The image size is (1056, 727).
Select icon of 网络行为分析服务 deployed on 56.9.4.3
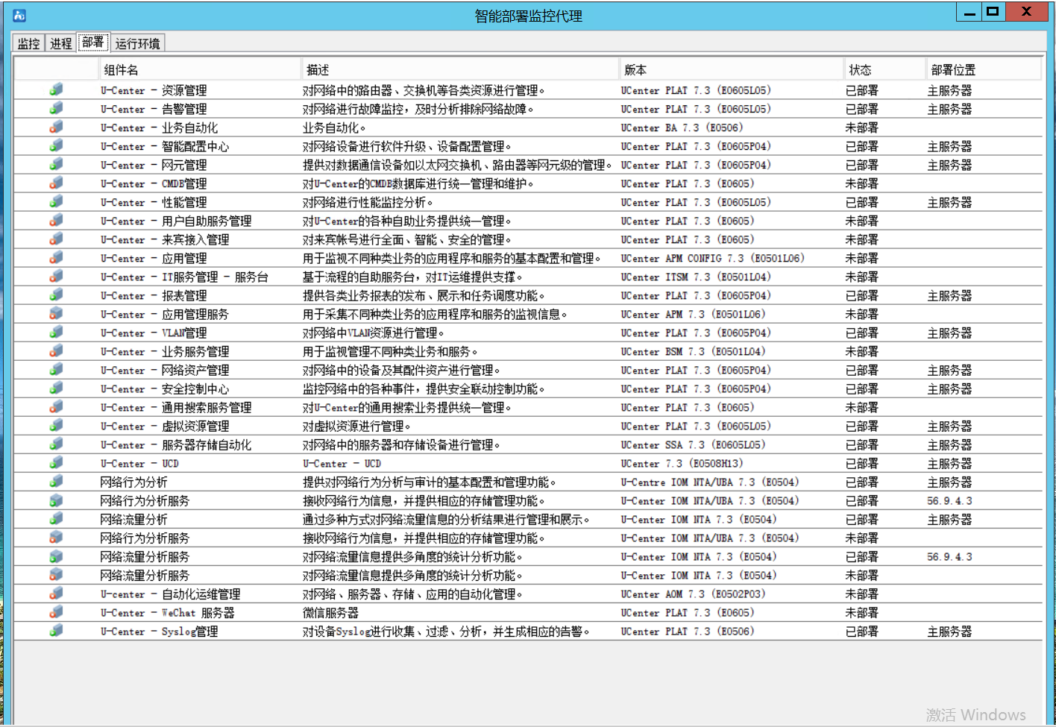[x=57, y=500]
